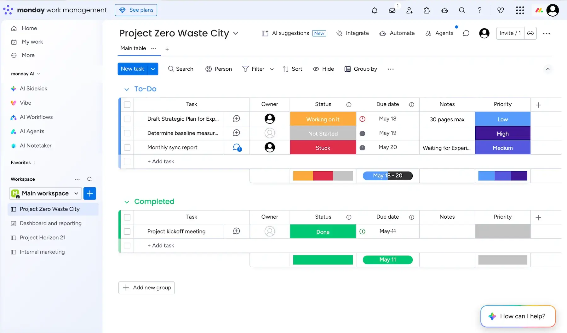Image resolution: width=567 pixels, height=333 pixels.
Task: Add update to Draft Strategic Plan task
Action: [x=237, y=118]
